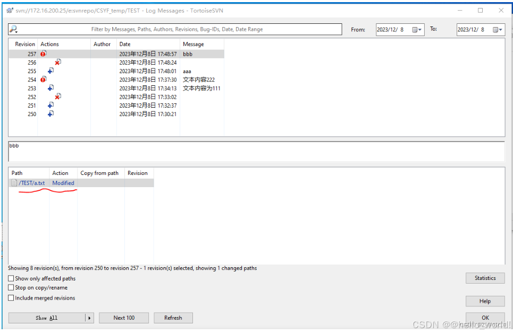This screenshot has height=334, width=513.
Task: Select revision 251 number cell
Action: (32, 106)
